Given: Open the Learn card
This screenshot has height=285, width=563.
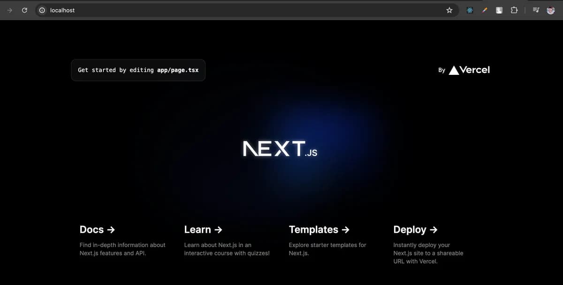Looking at the screenshot, I should 228,241.
